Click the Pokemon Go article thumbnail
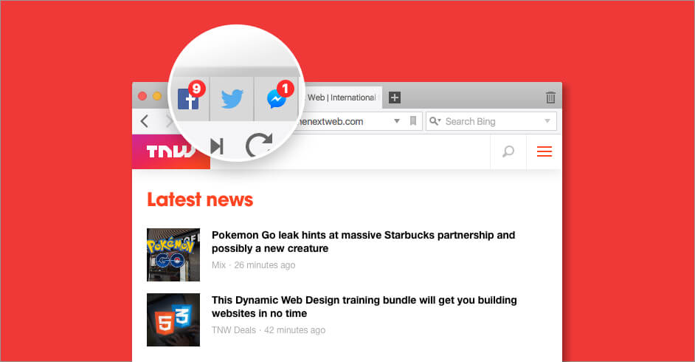Viewport: 695px width, 362px height. tap(173, 255)
